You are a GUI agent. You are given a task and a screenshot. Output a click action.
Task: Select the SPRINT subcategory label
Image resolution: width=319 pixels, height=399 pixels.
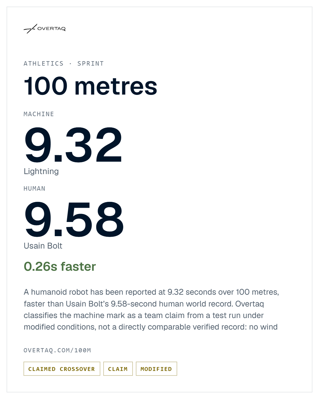tap(90, 64)
